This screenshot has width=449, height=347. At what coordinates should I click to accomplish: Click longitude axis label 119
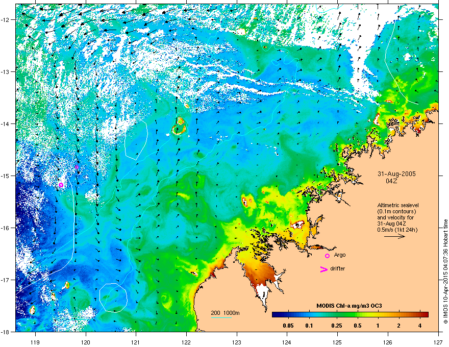click(35, 342)
